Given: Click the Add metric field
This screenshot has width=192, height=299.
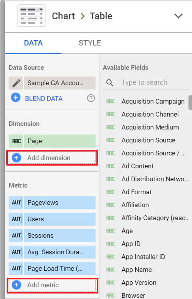Looking at the screenshot, I should click(x=52, y=285).
